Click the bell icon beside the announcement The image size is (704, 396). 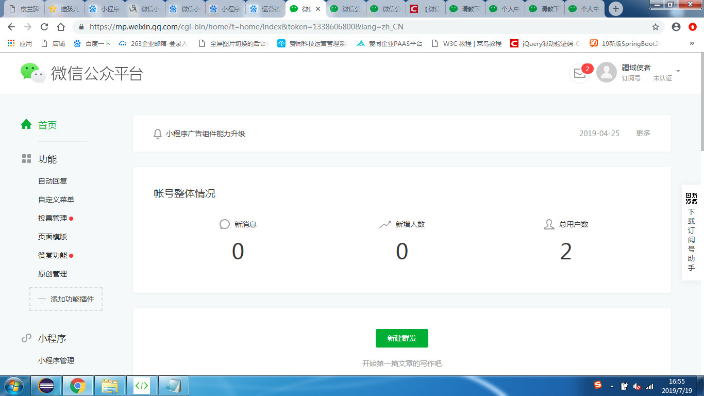[x=158, y=134]
